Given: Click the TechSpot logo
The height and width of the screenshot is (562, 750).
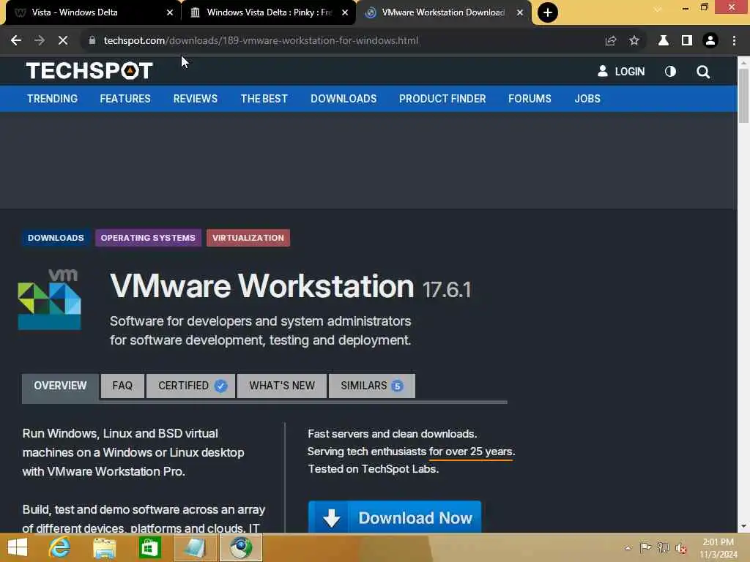Looking at the screenshot, I should [x=89, y=71].
